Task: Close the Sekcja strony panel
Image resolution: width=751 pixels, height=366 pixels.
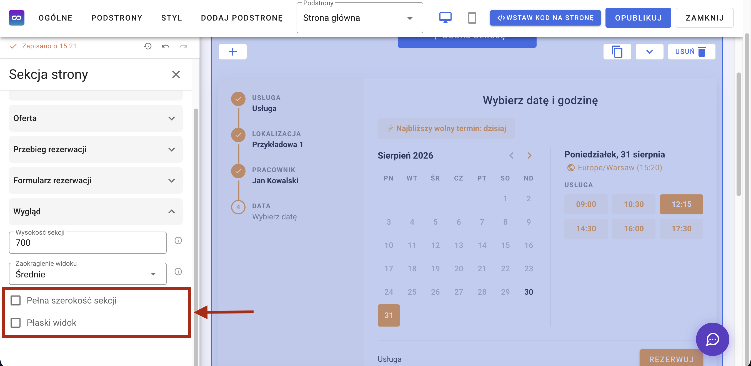Action: [176, 74]
